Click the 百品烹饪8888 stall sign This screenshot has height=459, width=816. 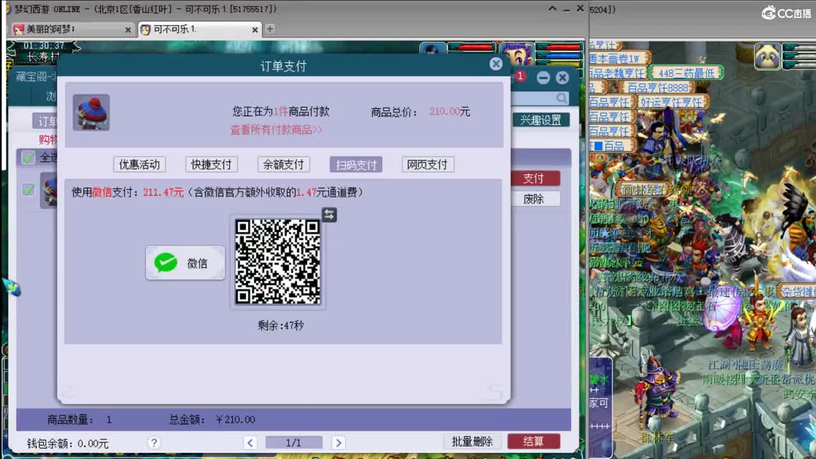pos(657,88)
